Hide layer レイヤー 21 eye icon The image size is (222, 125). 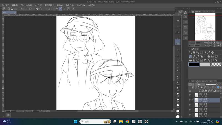pos(190,115)
